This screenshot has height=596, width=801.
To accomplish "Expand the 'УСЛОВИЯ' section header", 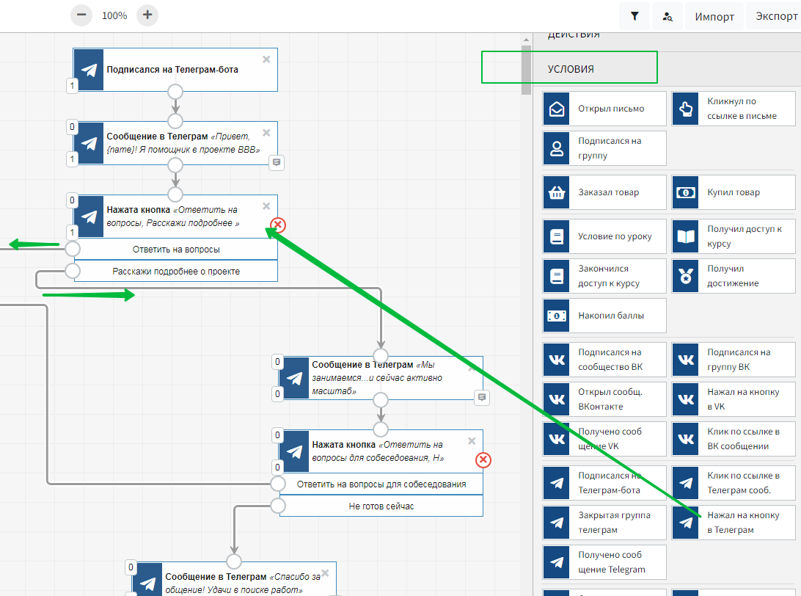I will click(x=571, y=69).
